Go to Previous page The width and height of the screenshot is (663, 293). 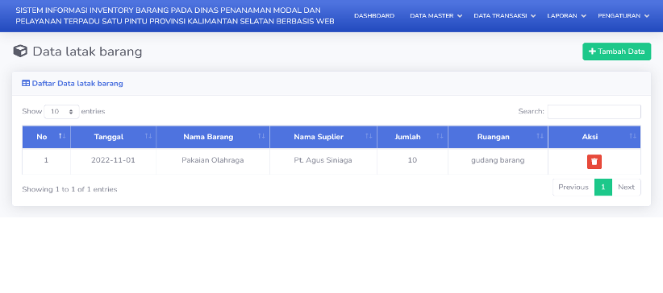[573, 188]
